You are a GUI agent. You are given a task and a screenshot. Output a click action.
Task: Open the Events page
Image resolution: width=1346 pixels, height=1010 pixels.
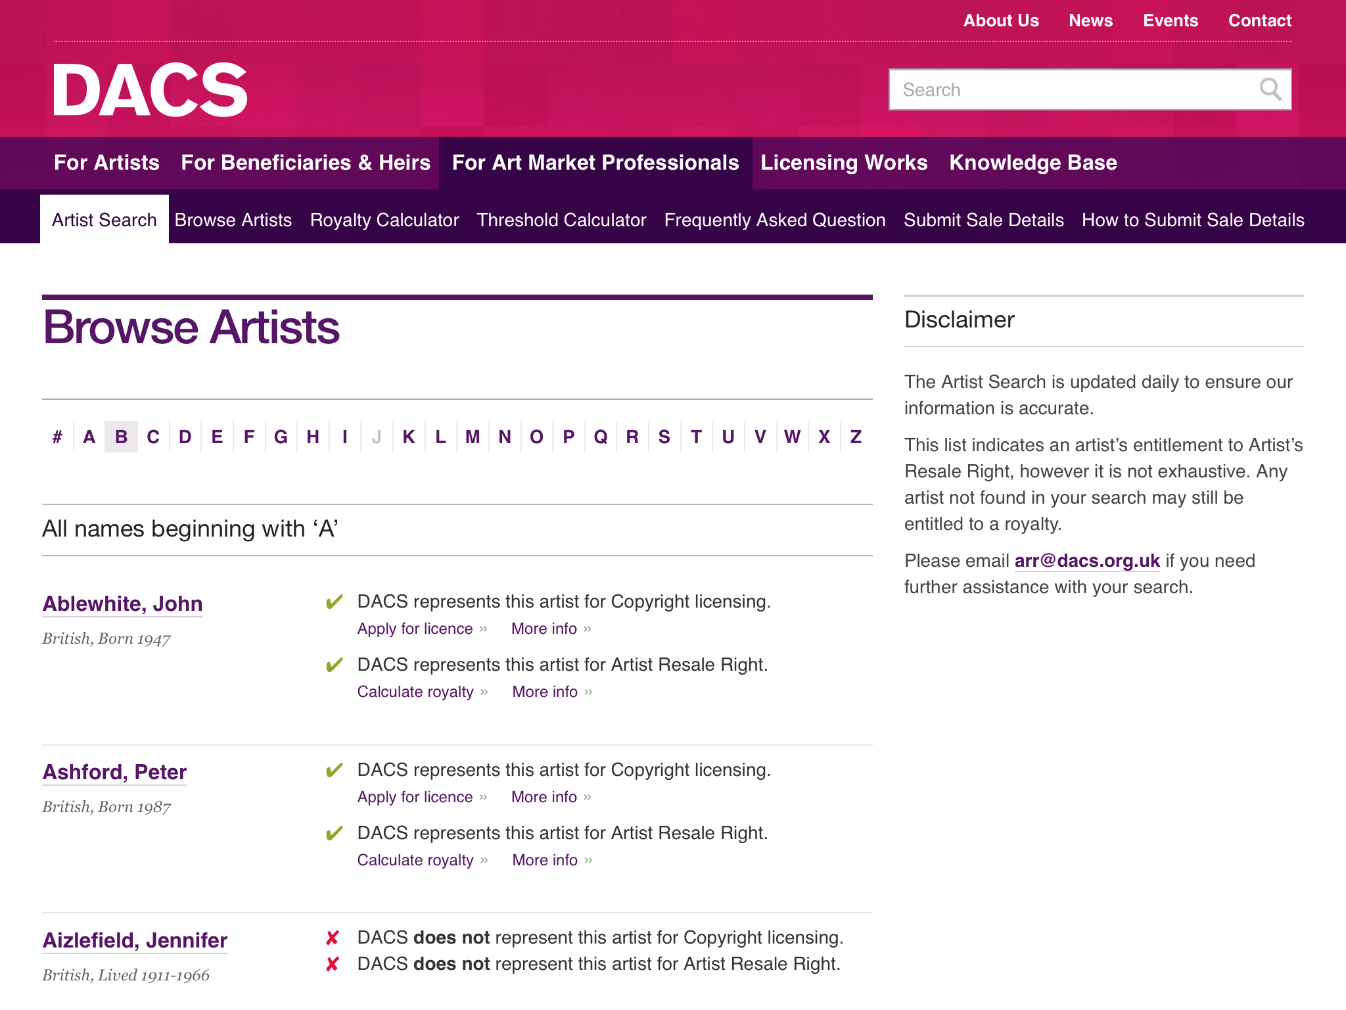click(1171, 20)
